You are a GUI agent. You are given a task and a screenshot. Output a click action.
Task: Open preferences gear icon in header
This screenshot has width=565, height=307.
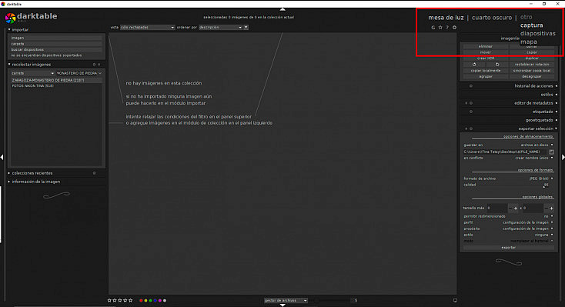click(x=454, y=28)
